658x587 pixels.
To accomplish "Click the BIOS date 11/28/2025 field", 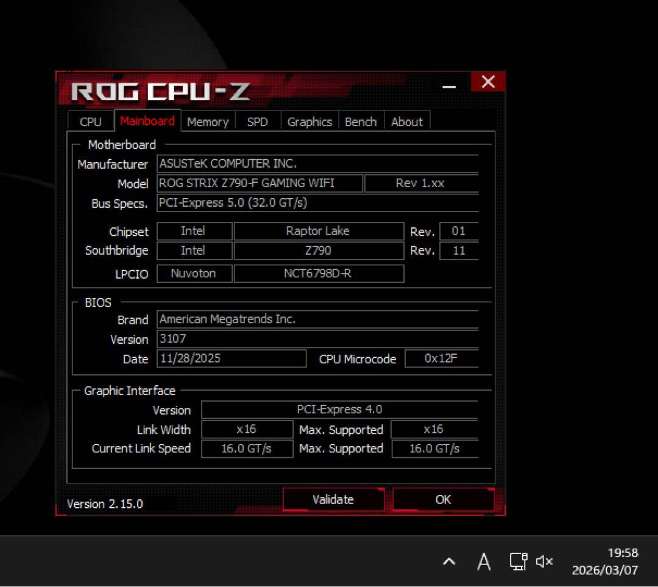I will click(x=232, y=358).
